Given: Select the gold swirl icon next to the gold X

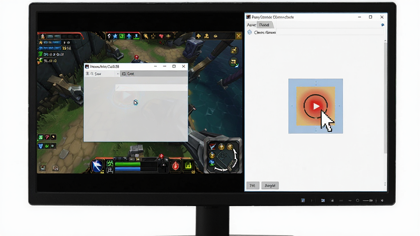Looking at the screenshot, I should [x=216, y=36].
